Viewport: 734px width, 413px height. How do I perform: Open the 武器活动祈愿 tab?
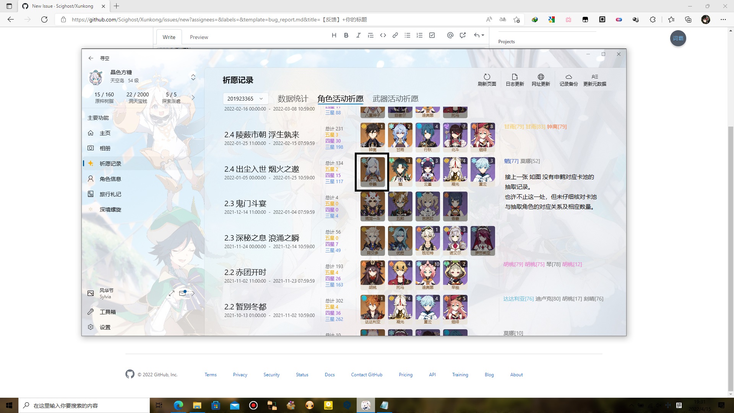pyautogui.click(x=395, y=99)
